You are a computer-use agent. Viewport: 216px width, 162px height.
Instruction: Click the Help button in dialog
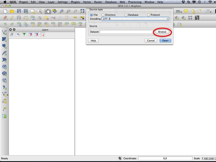(x=93, y=40)
